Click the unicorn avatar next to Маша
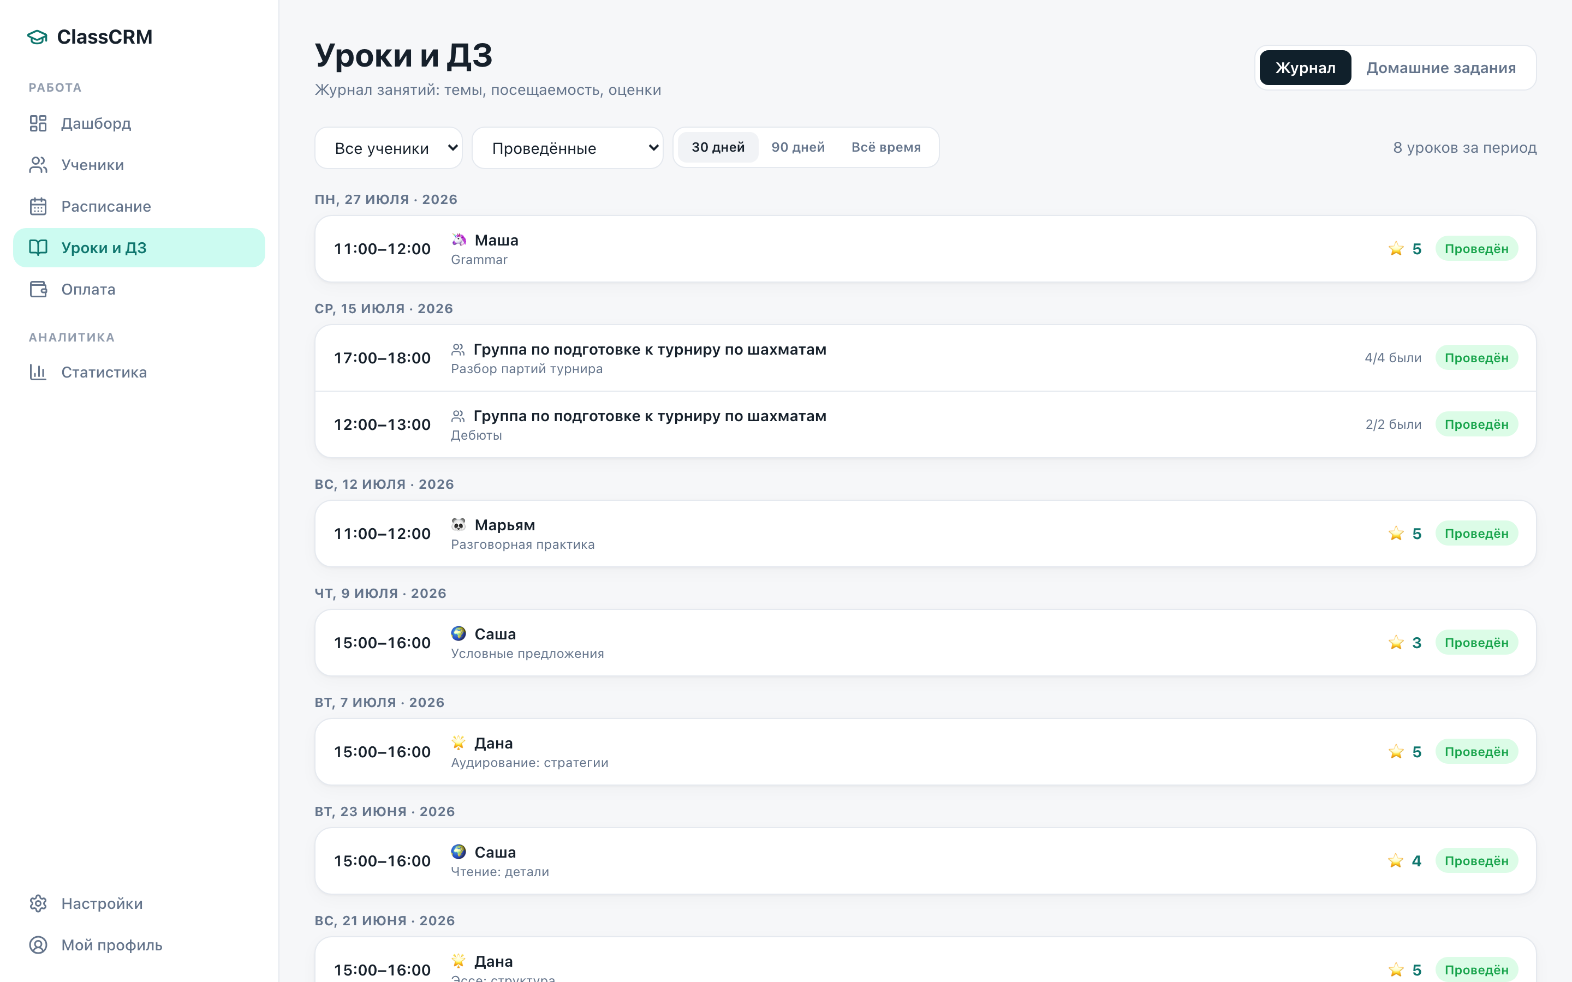The height and width of the screenshot is (982, 1572). (x=458, y=239)
